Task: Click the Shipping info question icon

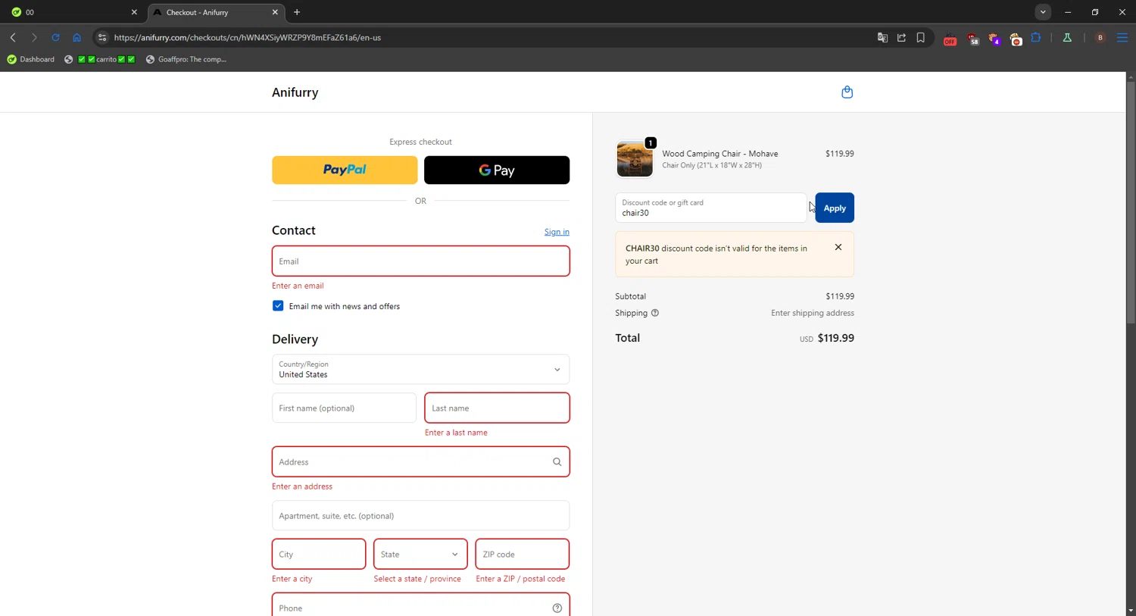Action: pyautogui.click(x=655, y=313)
